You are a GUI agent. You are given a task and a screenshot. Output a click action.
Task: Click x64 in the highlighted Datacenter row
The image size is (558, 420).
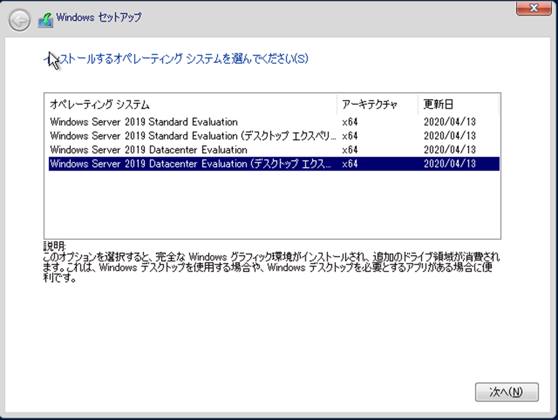(x=349, y=163)
